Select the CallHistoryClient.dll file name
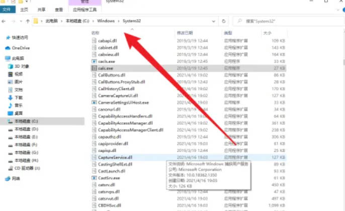The width and height of the screenshot is (345, 211). click(x=116, y=89)
